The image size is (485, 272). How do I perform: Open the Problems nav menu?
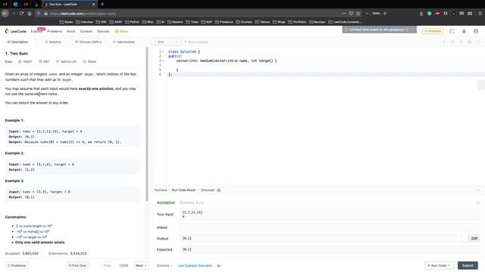point(55,32)
